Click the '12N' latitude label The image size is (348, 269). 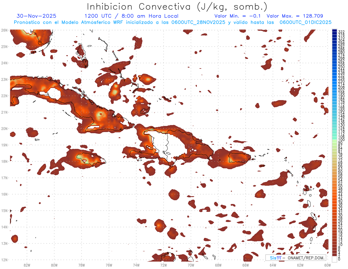click(4, 260)
